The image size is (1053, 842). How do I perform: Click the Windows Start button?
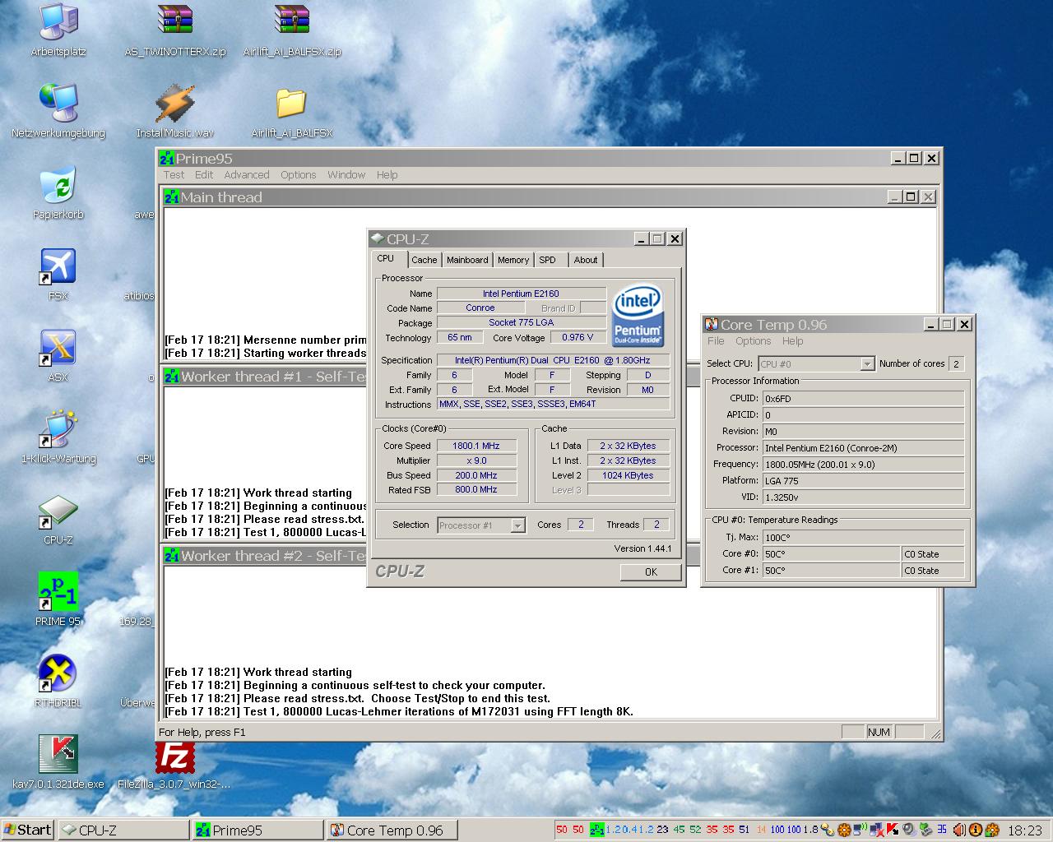pos(27,830)
